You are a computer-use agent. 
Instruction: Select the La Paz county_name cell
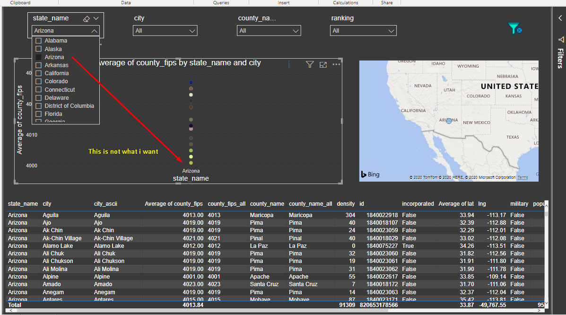(259, 245)
